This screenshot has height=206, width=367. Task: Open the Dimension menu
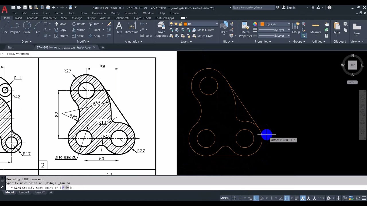tap(99, 13)
